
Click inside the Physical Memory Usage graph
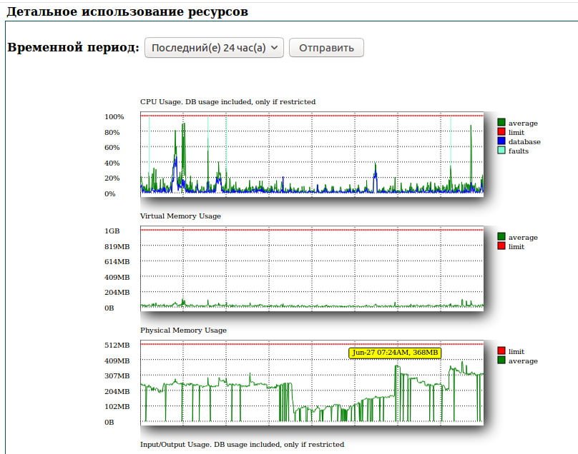tap(312, 383)
